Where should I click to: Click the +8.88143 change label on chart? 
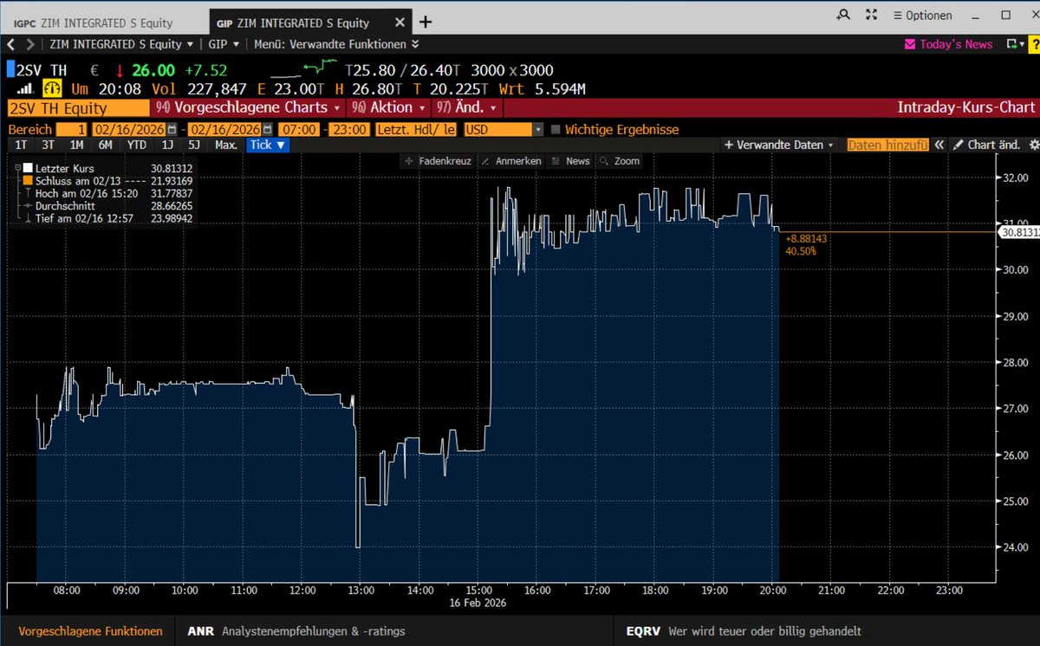[x=805, y=239]
